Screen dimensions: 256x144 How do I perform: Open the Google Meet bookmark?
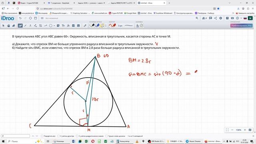(130, 13)
